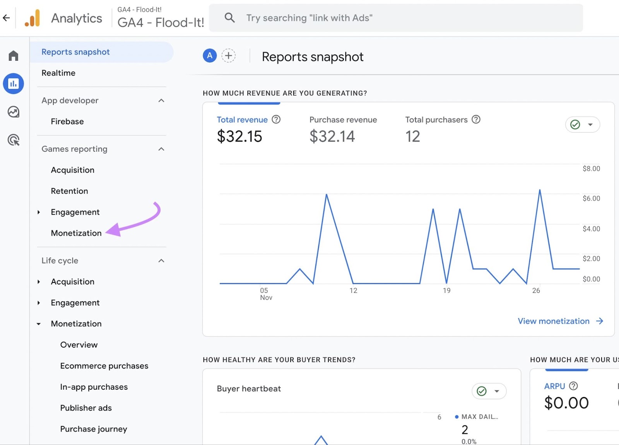
Task: Open the Explore section icon
Action: pos(13,112)
